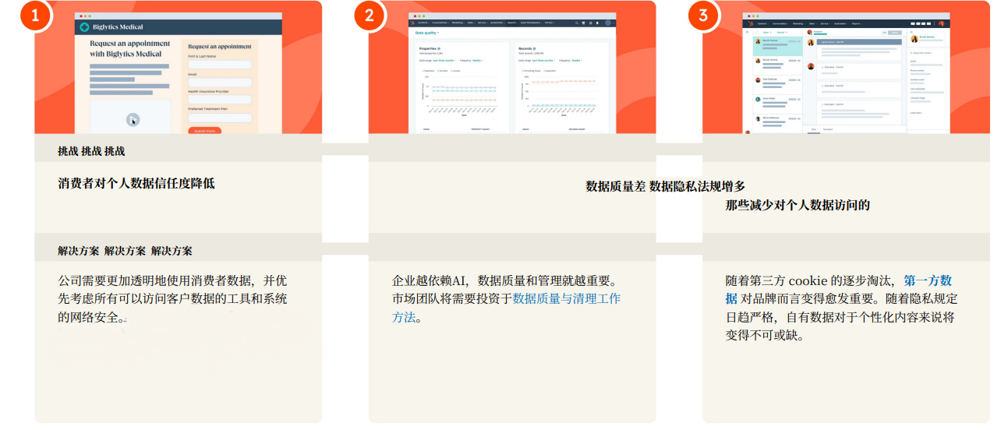
Task: Click the orange number 1 badge
Action: click(x=35, y=15)
